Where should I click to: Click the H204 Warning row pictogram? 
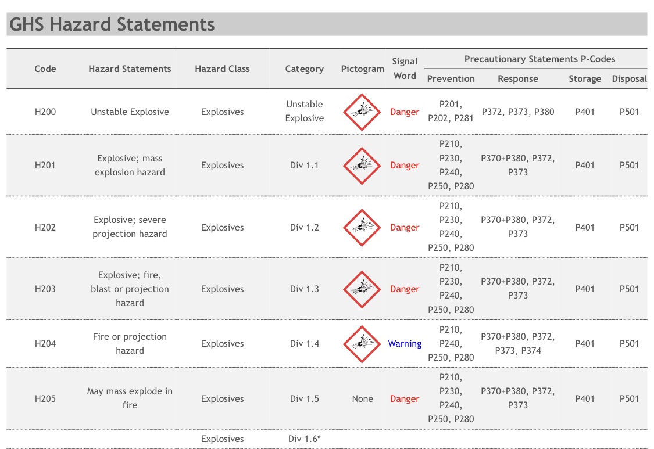click(x=362, y=344)
